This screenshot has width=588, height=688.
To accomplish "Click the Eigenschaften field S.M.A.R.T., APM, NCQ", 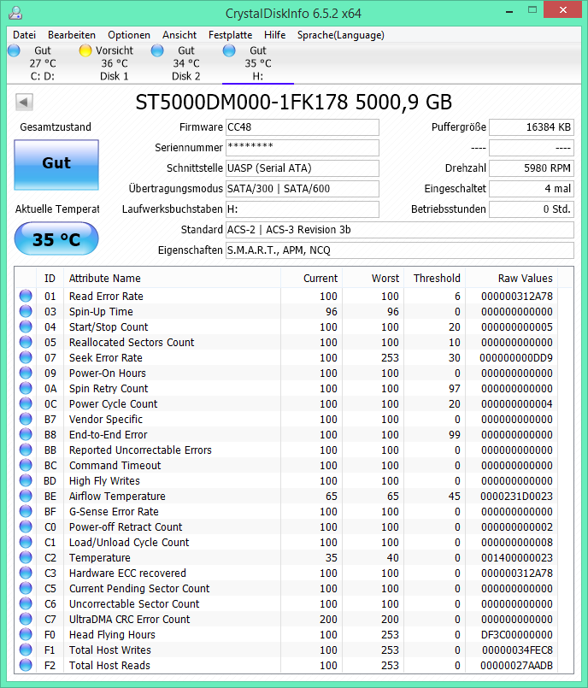I will 400,250.
